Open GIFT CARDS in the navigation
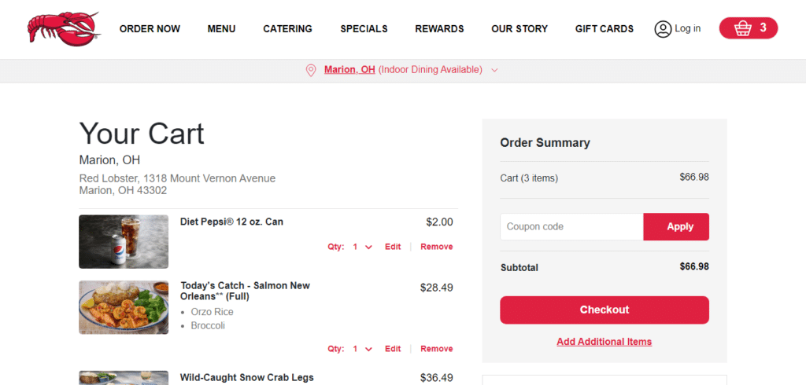 (604, 29)
